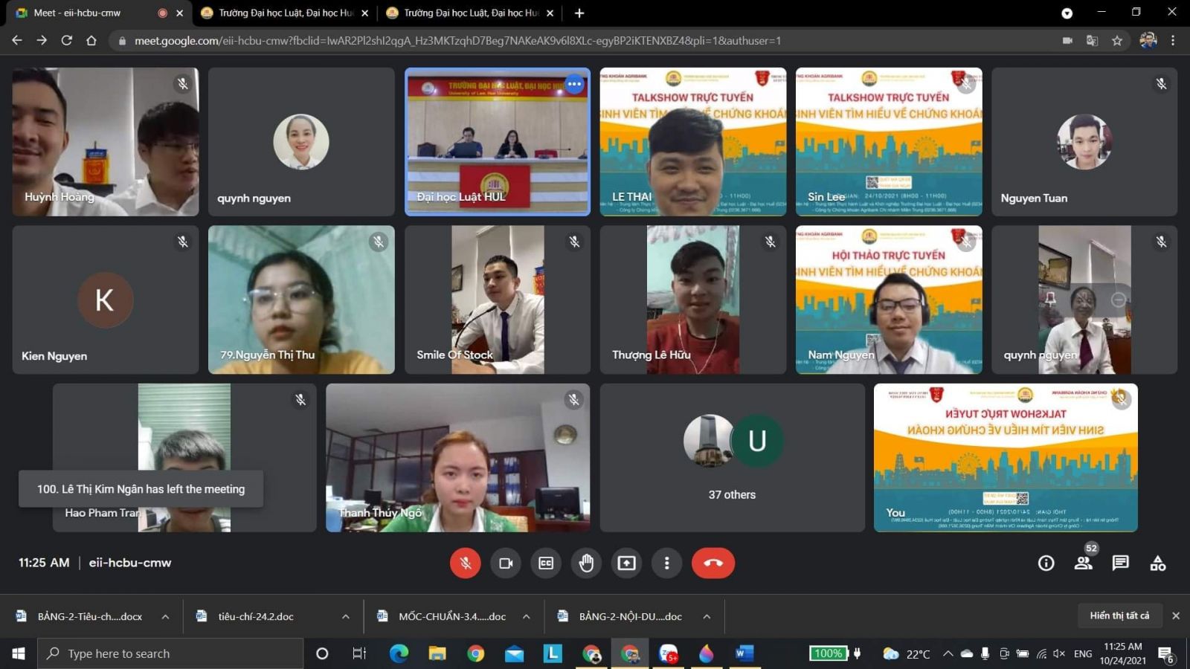Image resolution: width=1190 pixels, height=669 pixels.
Task: Leave the call with red hang-up button
Action: (713, 563)
